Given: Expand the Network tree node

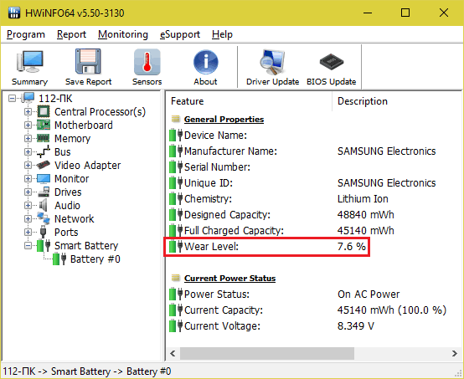Looking at the screenshot, I should pos(28,218).
